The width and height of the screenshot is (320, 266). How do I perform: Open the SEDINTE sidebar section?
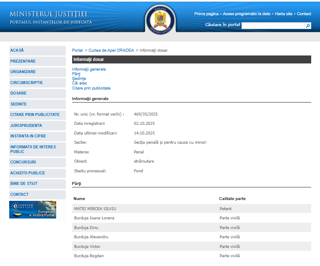[x=18, y=104]
